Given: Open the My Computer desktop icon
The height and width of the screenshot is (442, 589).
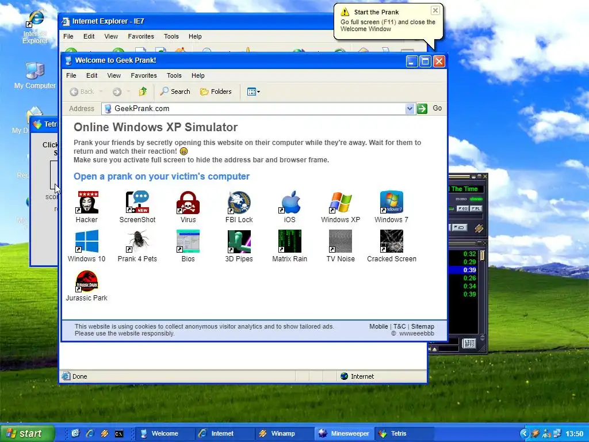Looking at the screenshot, I should (x=35, y=75).
